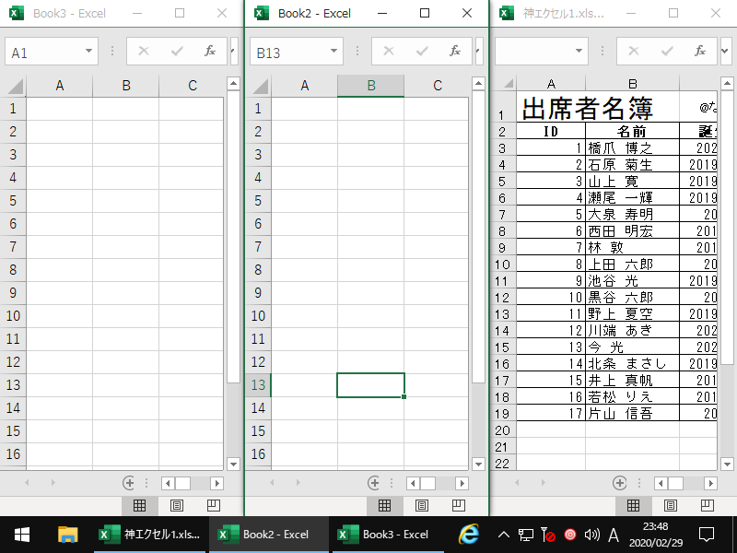Viewport: 737px width, 553px height.
Task: Show hidden tray icons via chevron
Action: coord(502,535)
